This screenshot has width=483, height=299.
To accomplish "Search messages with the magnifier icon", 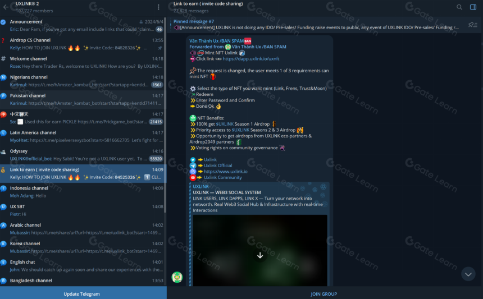I will coord(459,7).
